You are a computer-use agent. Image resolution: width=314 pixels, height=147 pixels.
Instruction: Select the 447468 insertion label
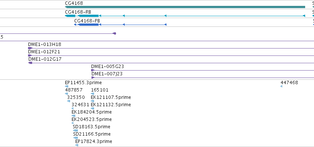(289, 83)
